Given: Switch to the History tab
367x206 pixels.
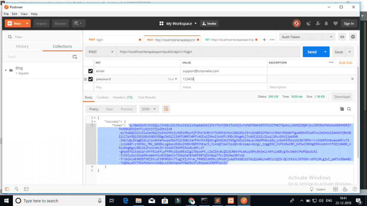Looking at the screenshot, I should 22,46.
